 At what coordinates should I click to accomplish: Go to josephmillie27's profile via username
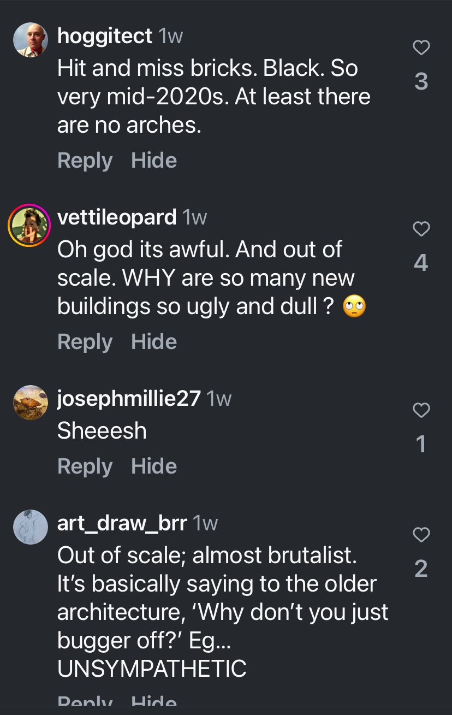click(129, 399)
